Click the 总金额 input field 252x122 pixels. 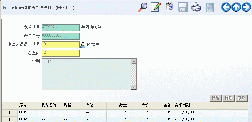pos(61,53)
